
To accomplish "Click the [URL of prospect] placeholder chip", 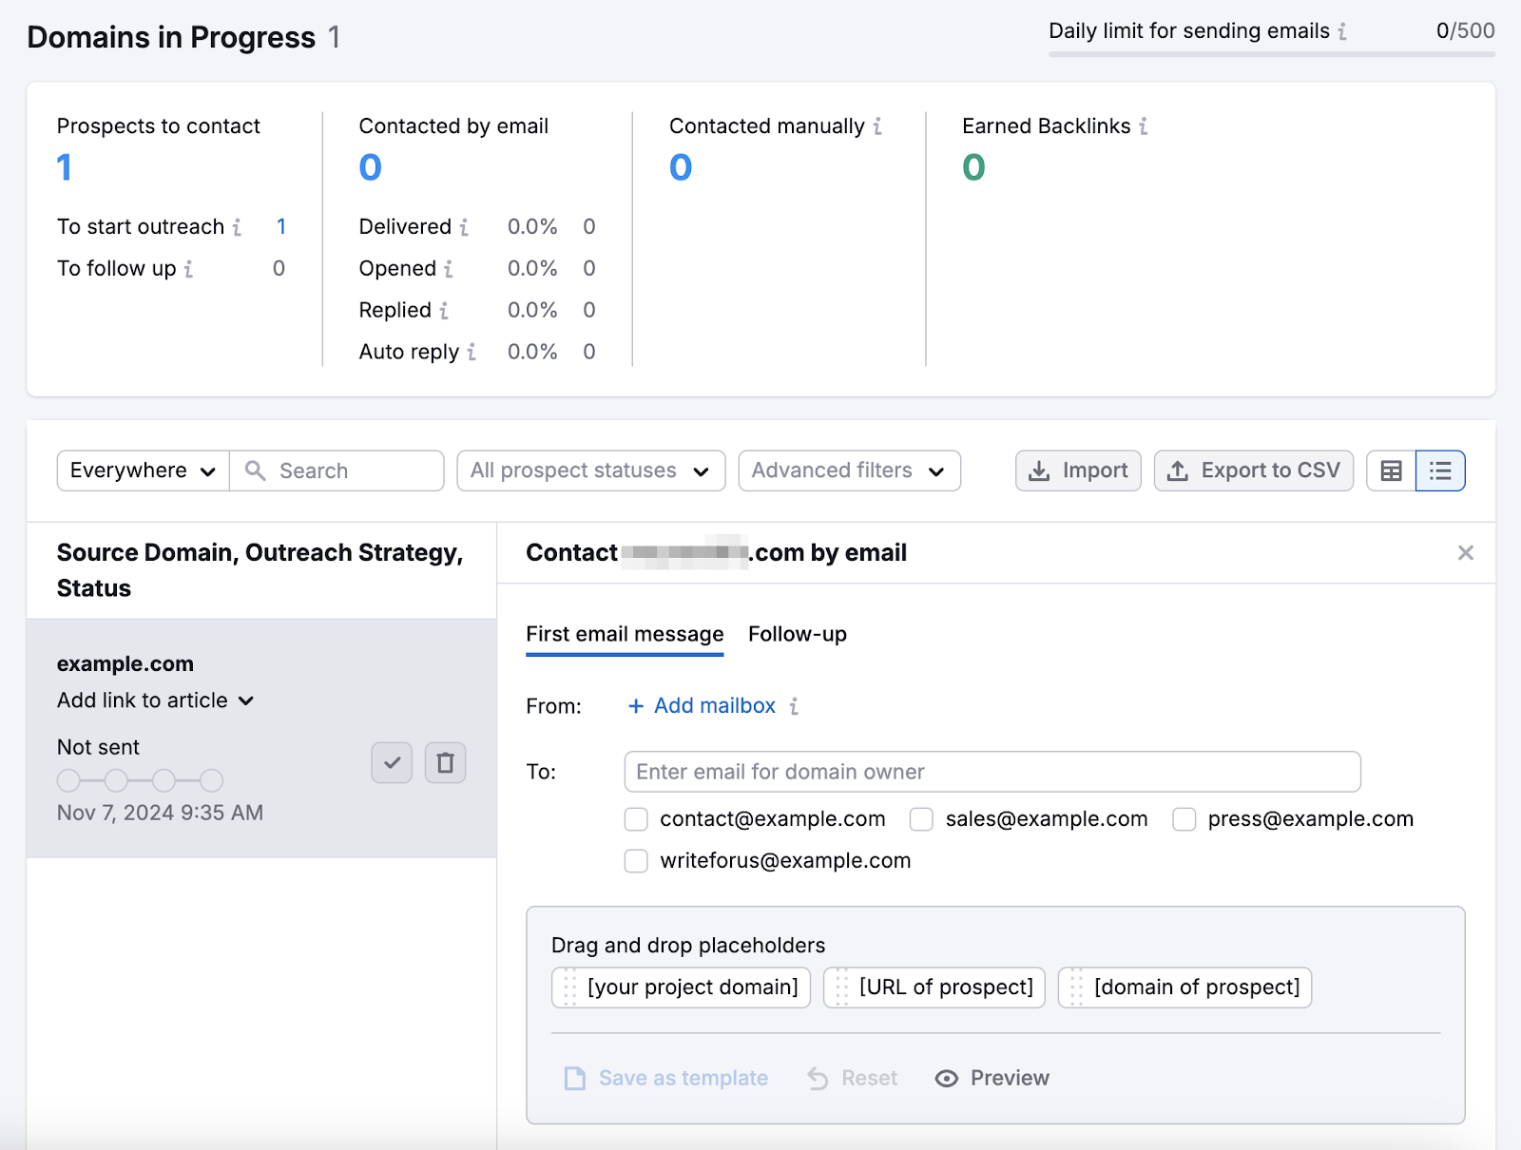I will coord(934,987).
